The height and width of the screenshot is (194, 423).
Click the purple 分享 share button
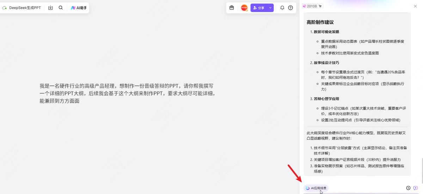click(259, 8)
